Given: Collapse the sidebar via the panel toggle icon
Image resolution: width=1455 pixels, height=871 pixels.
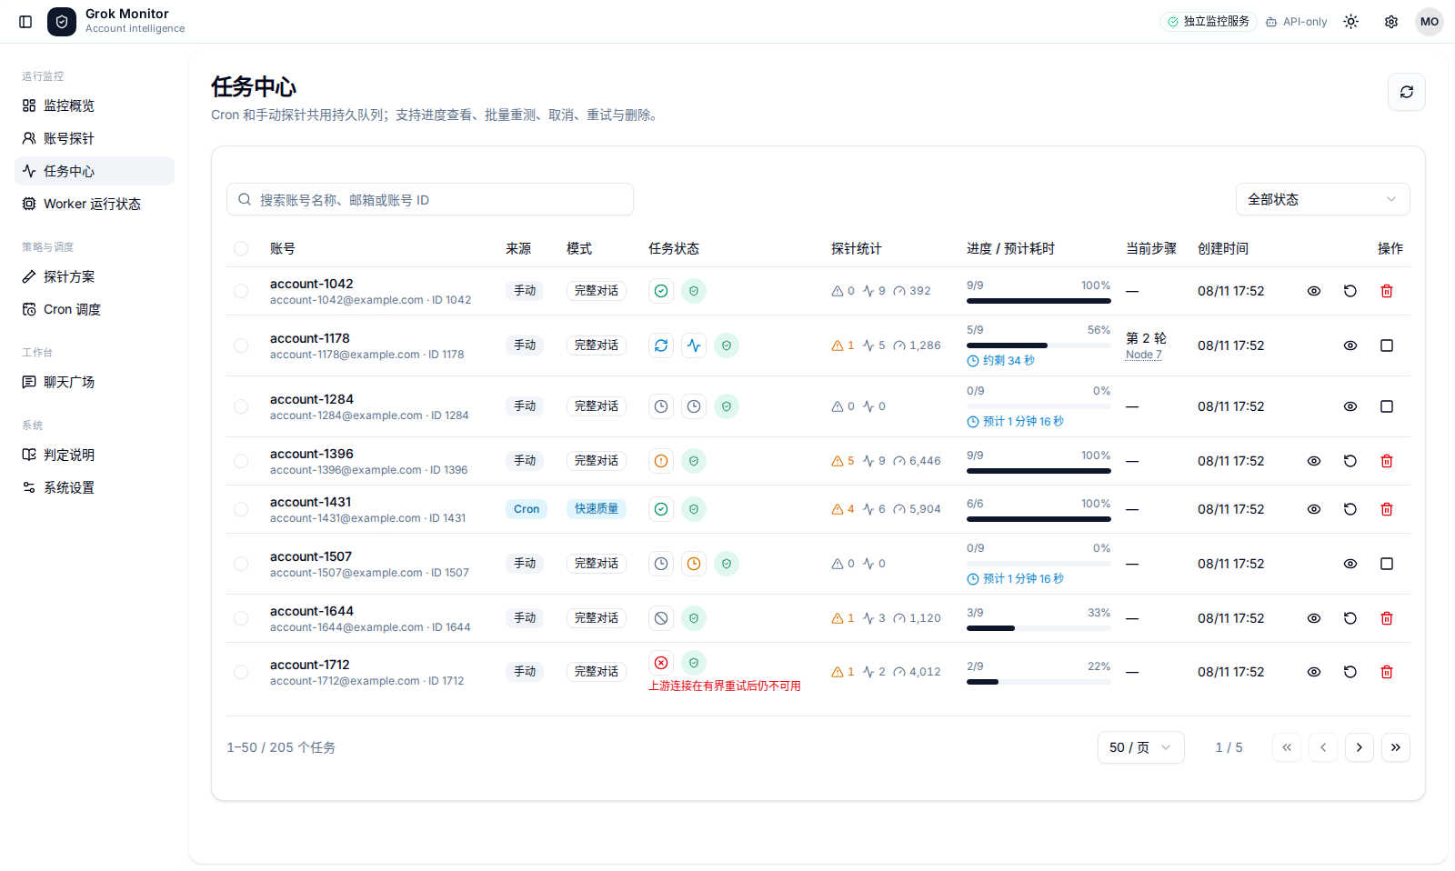Looking at the screenshot, I should [25, 22].
